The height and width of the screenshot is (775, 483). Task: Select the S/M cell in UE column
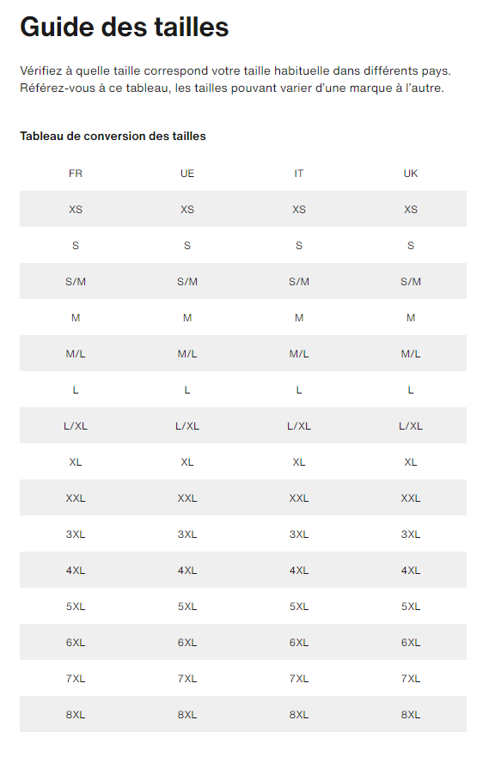tap(187, 282)
